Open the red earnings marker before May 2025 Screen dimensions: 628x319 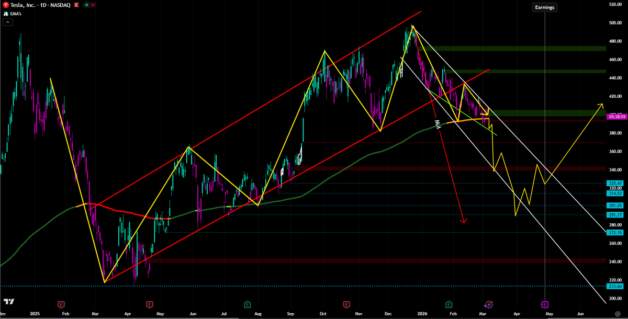tap(149, 304)
